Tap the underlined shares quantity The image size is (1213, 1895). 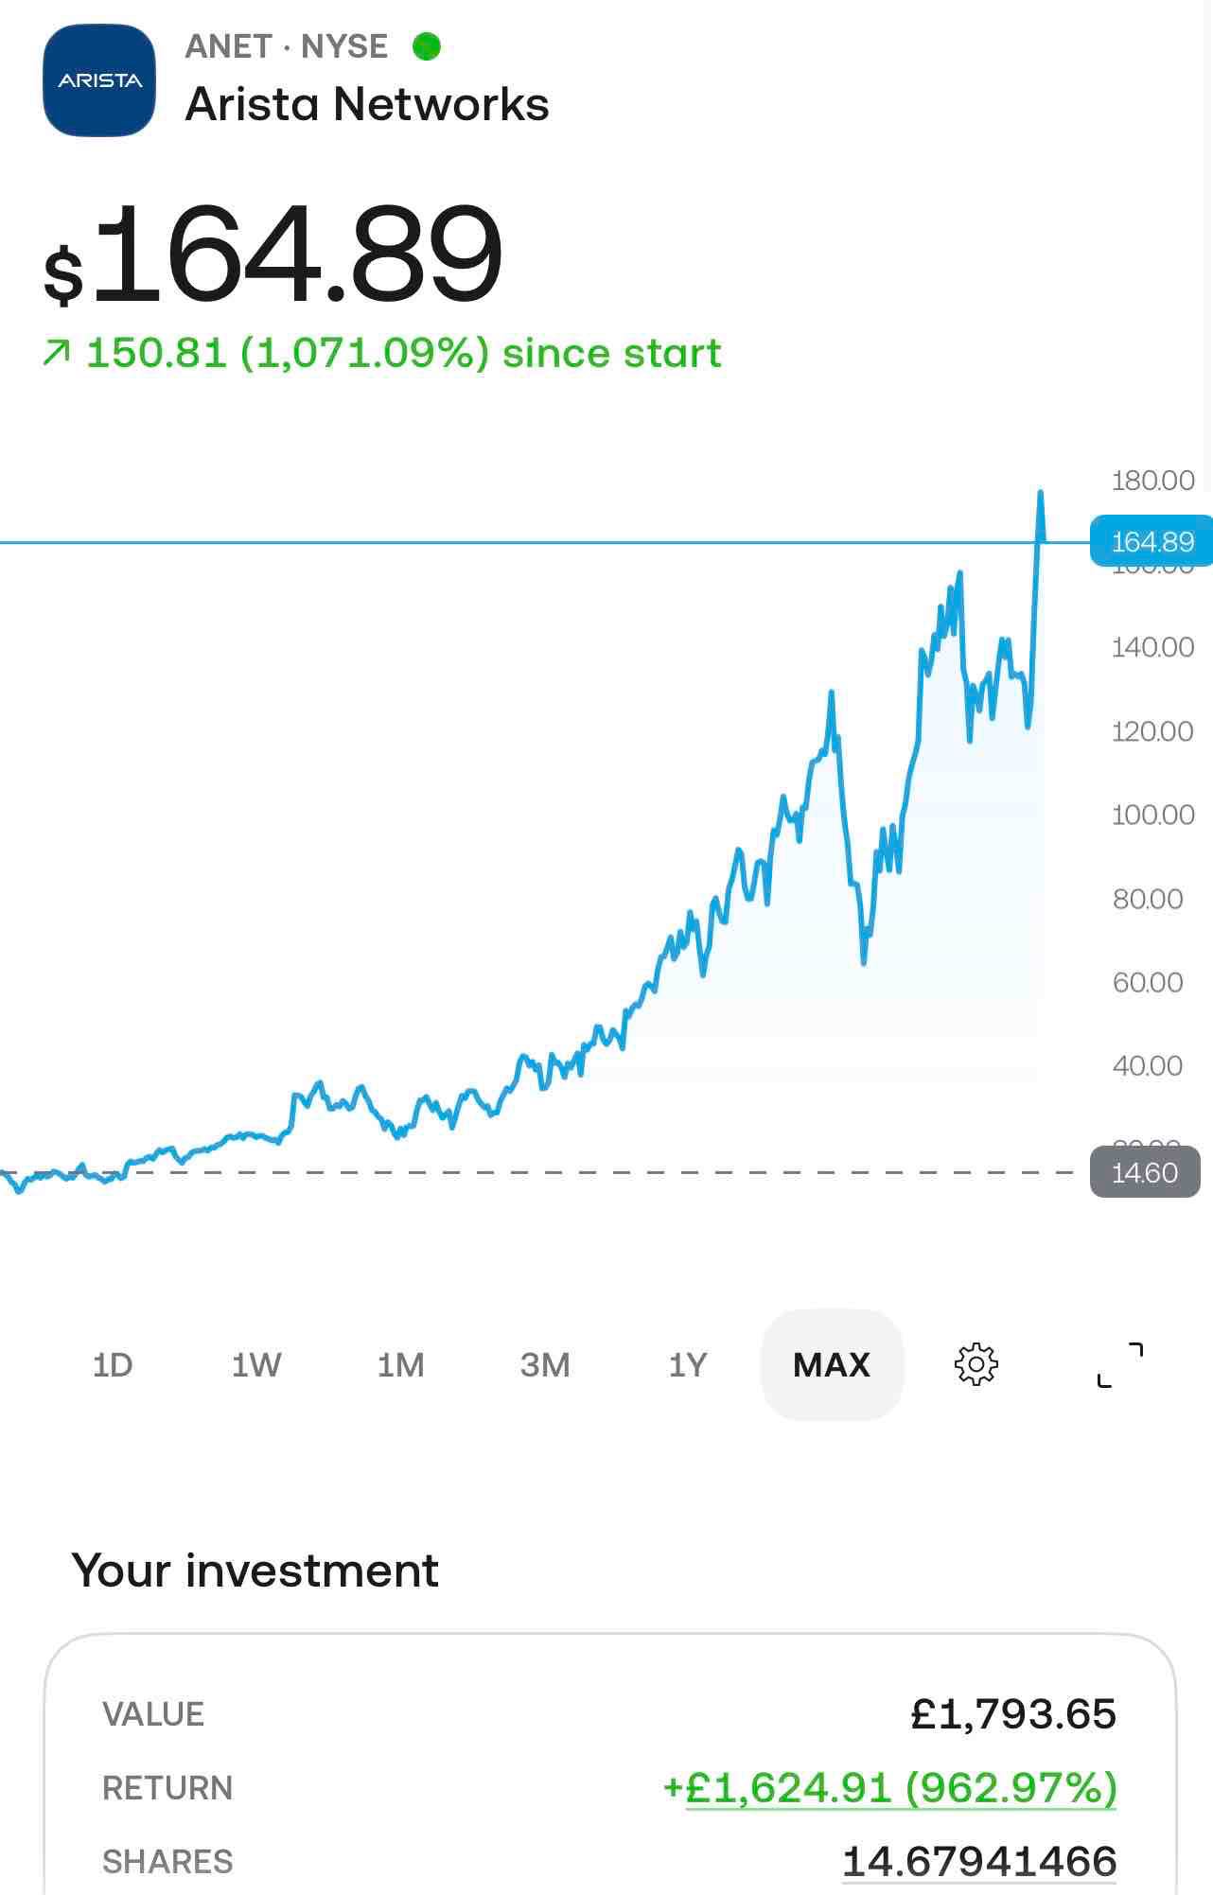[979, 1862]
